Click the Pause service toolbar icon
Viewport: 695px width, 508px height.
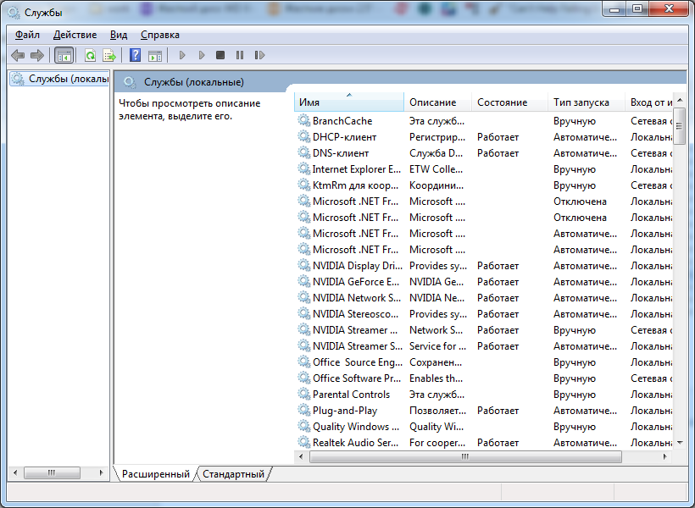(x=240, y=55)
